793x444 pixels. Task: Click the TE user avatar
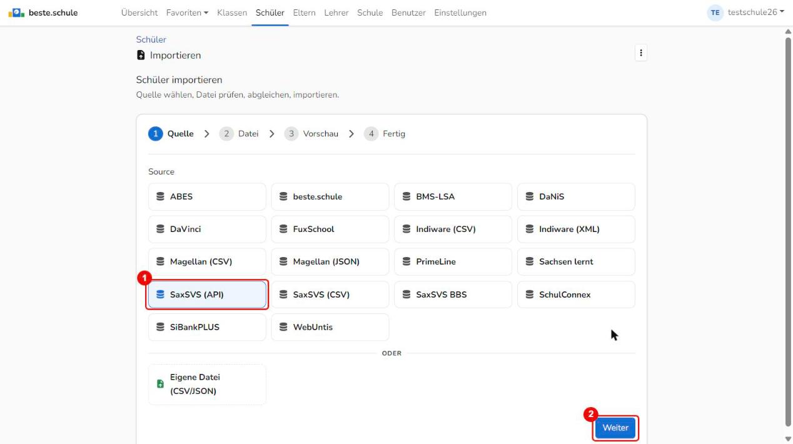pyautogui.click(x=715, y=13)
